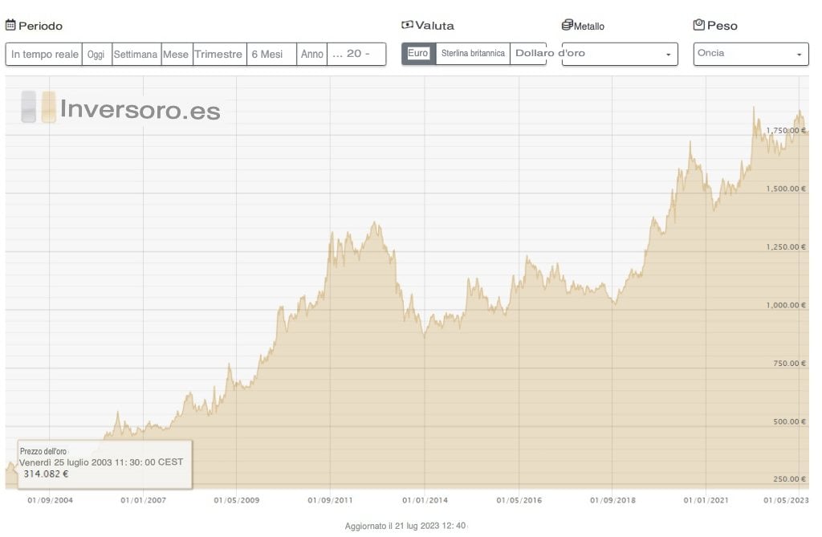Viewport: 822px width, 537px height.
Task: Click the scale icon beside Peso
Action: (698, 25)
